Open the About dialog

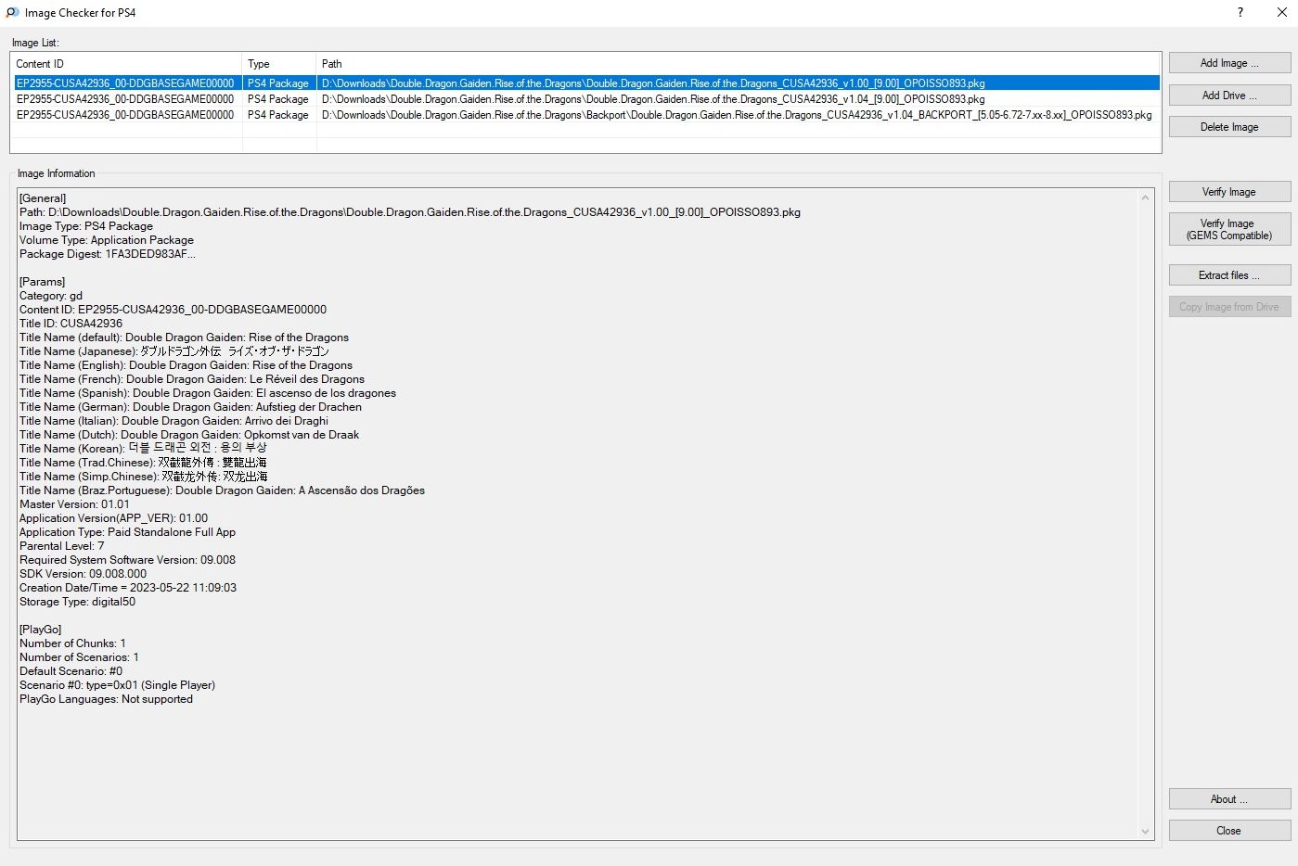point(1229,799)
